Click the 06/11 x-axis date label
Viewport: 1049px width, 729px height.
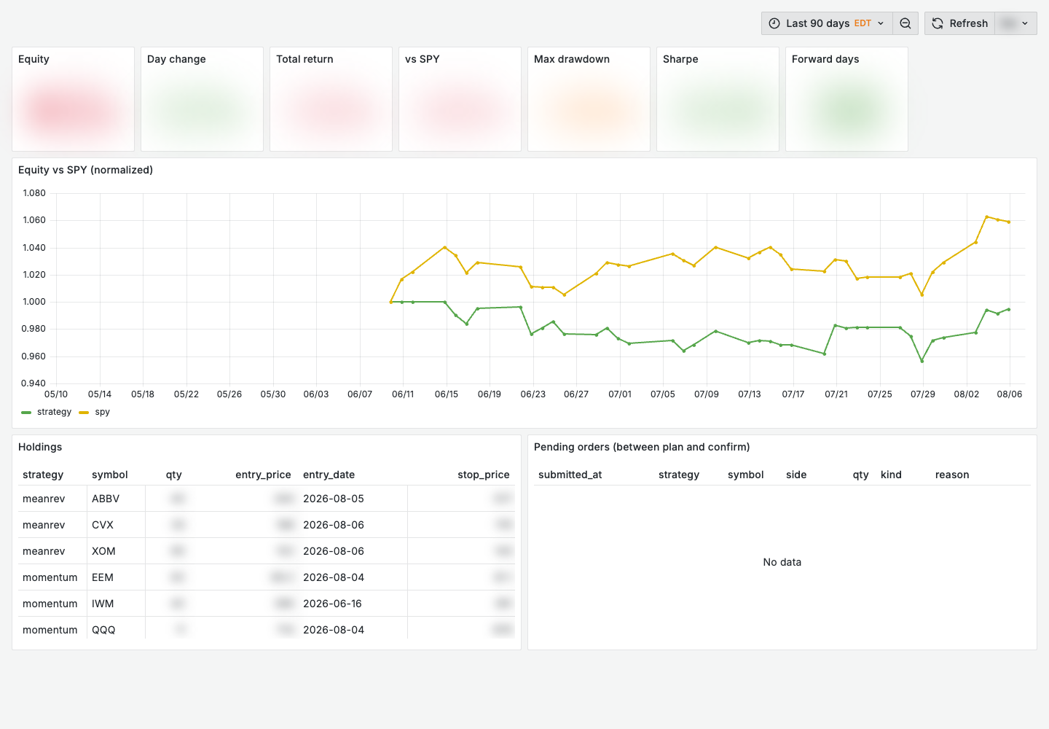click(403, 394)
